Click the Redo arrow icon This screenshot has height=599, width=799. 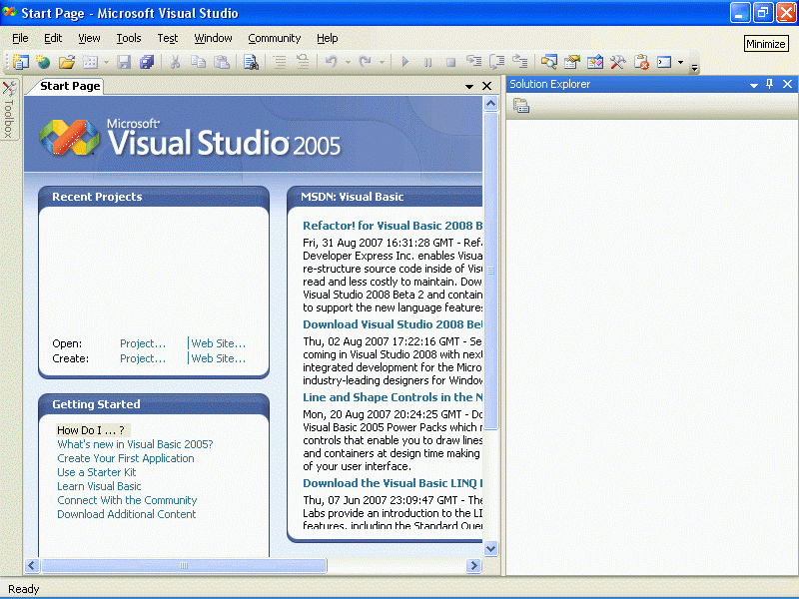point(365,62)
